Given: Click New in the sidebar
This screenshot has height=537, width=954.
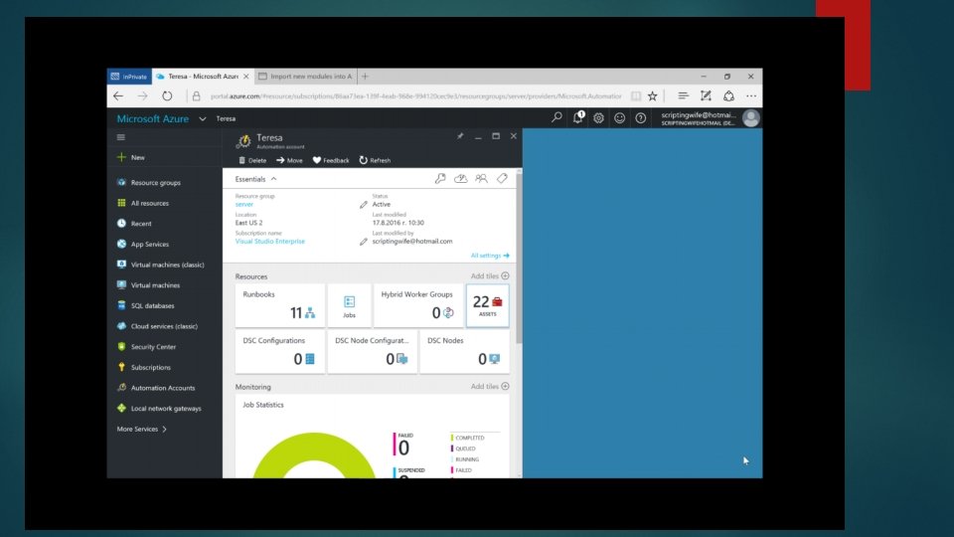Looking at the screenshot, I should 131,157.
